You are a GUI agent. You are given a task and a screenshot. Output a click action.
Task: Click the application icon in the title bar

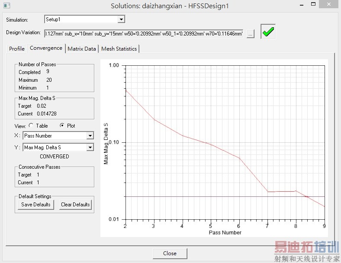pos(7,6)
